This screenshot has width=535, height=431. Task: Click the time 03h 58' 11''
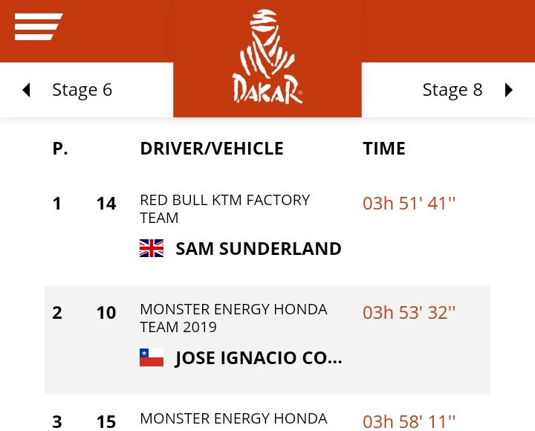409,421
